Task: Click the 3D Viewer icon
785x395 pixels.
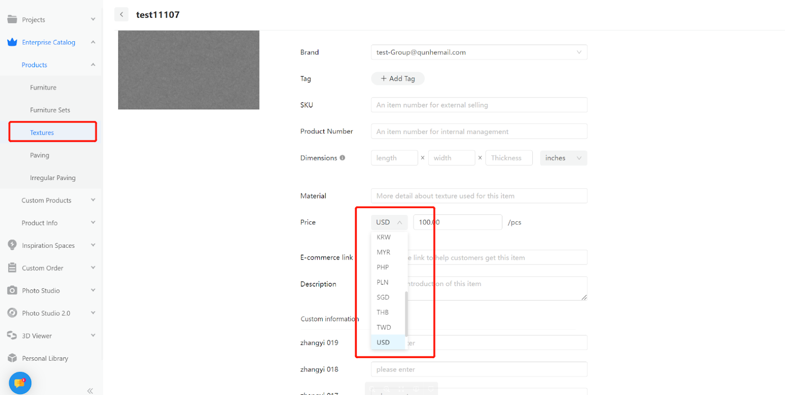Action: (x=12, y=336)
